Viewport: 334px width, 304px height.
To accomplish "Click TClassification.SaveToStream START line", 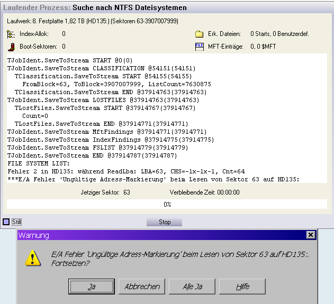I will click(x=103, y=76).
